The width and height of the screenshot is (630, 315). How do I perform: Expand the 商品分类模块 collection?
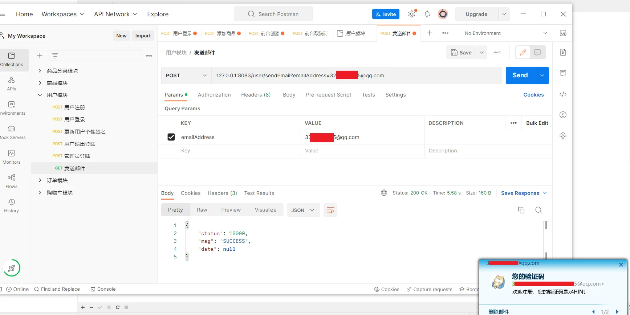click(x=40, y=71)
